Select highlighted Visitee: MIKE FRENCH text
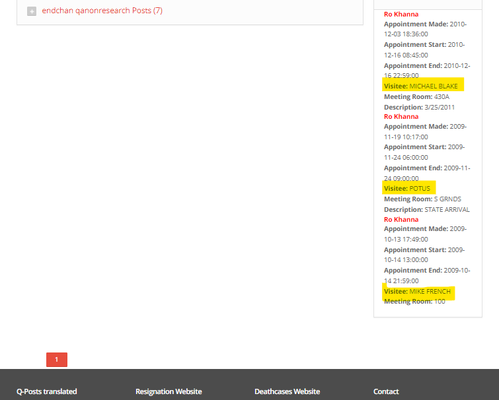 click(x=417, y=291)
